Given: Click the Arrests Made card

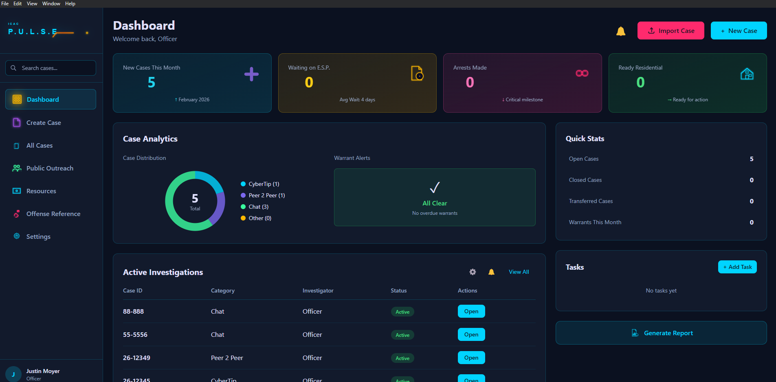Looking at the screenshot, I should pyautogui.click(x=522, y=83).
